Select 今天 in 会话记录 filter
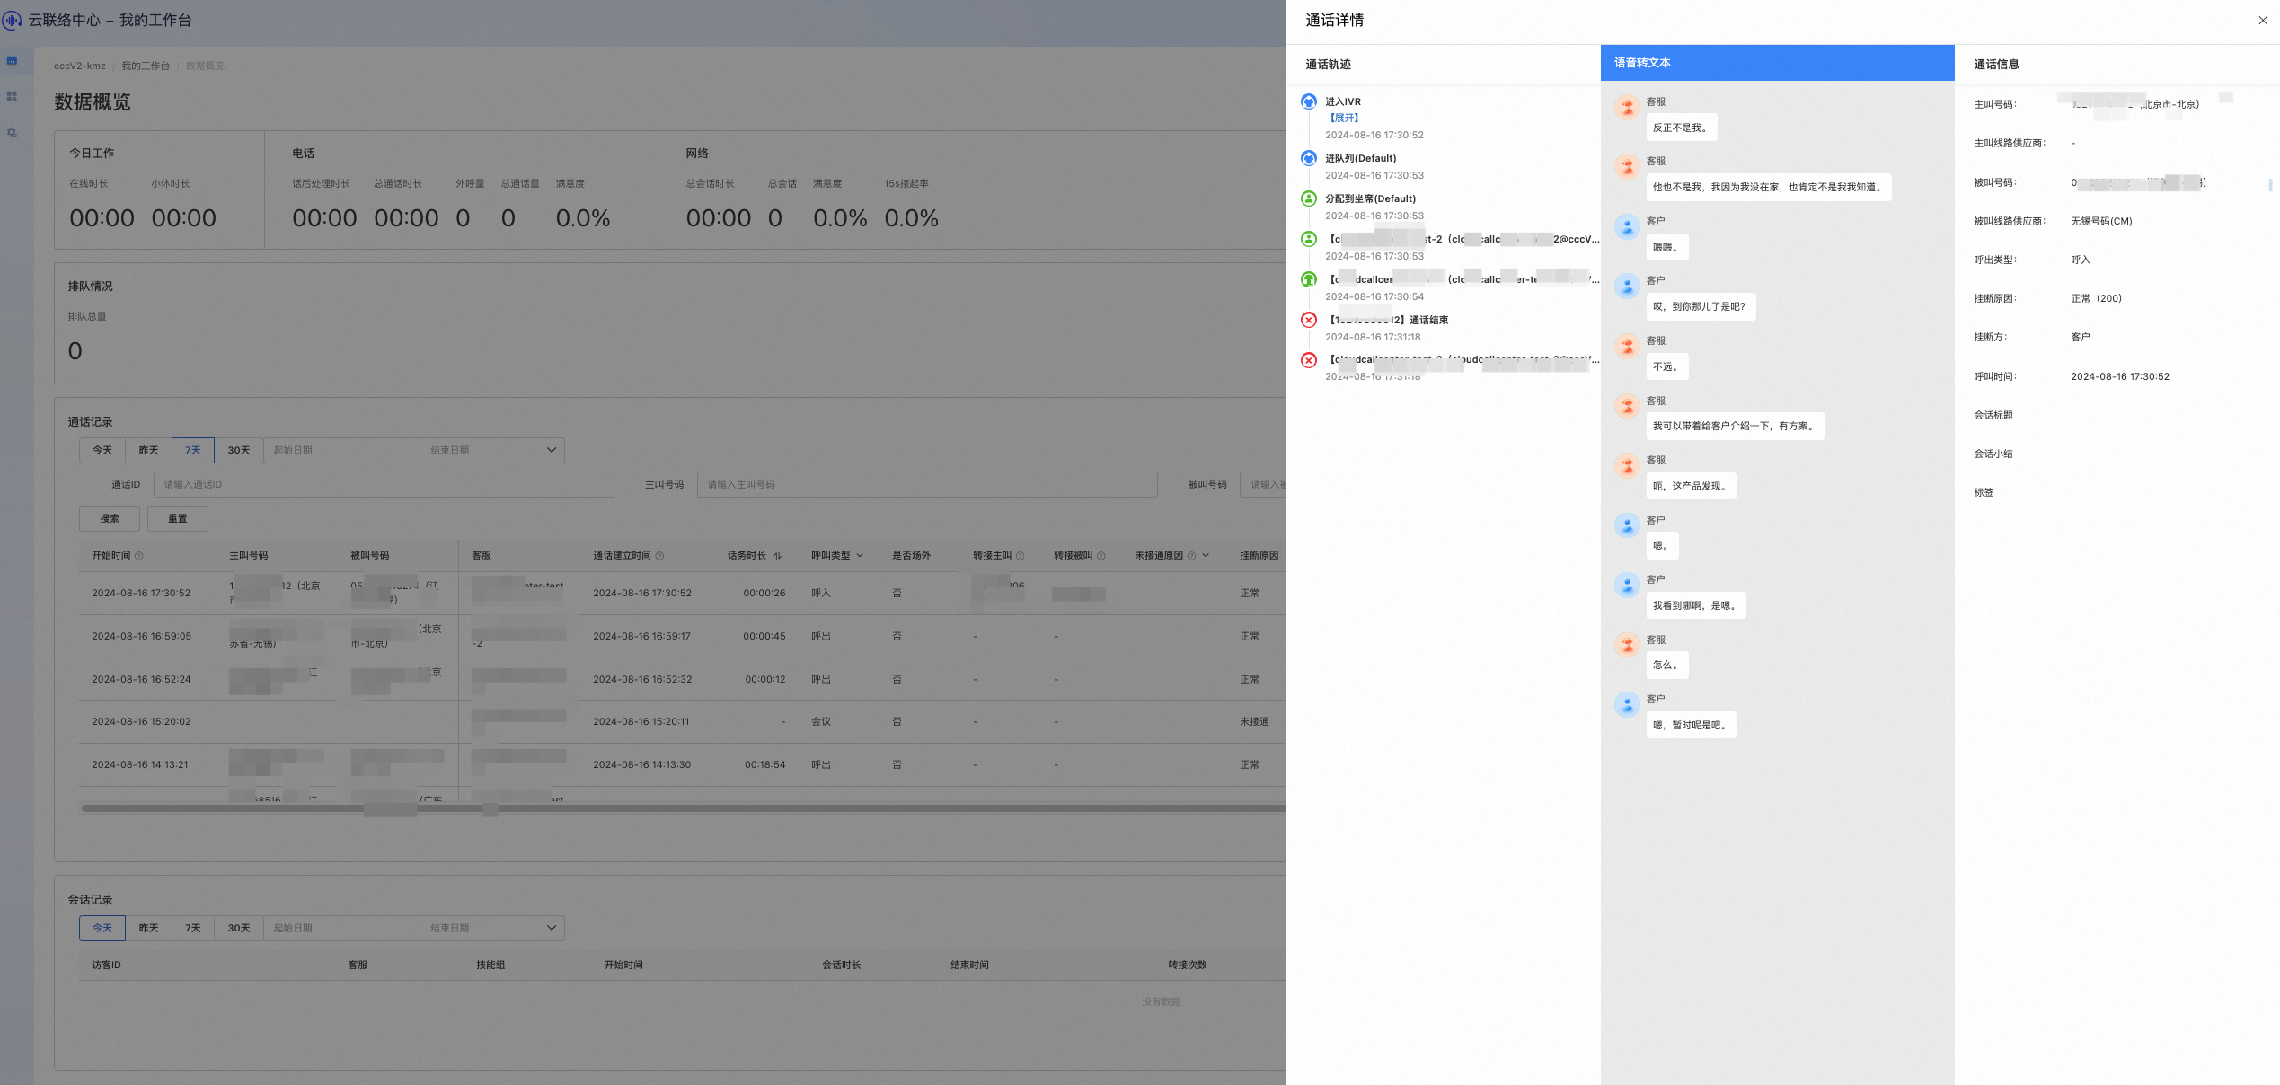2280x1085 pixels. coord(102,928)
